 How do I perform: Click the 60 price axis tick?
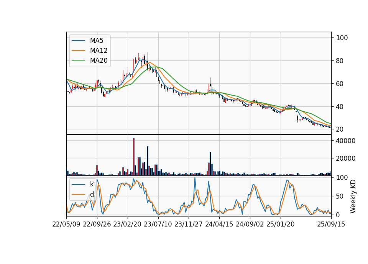[340, 84]
